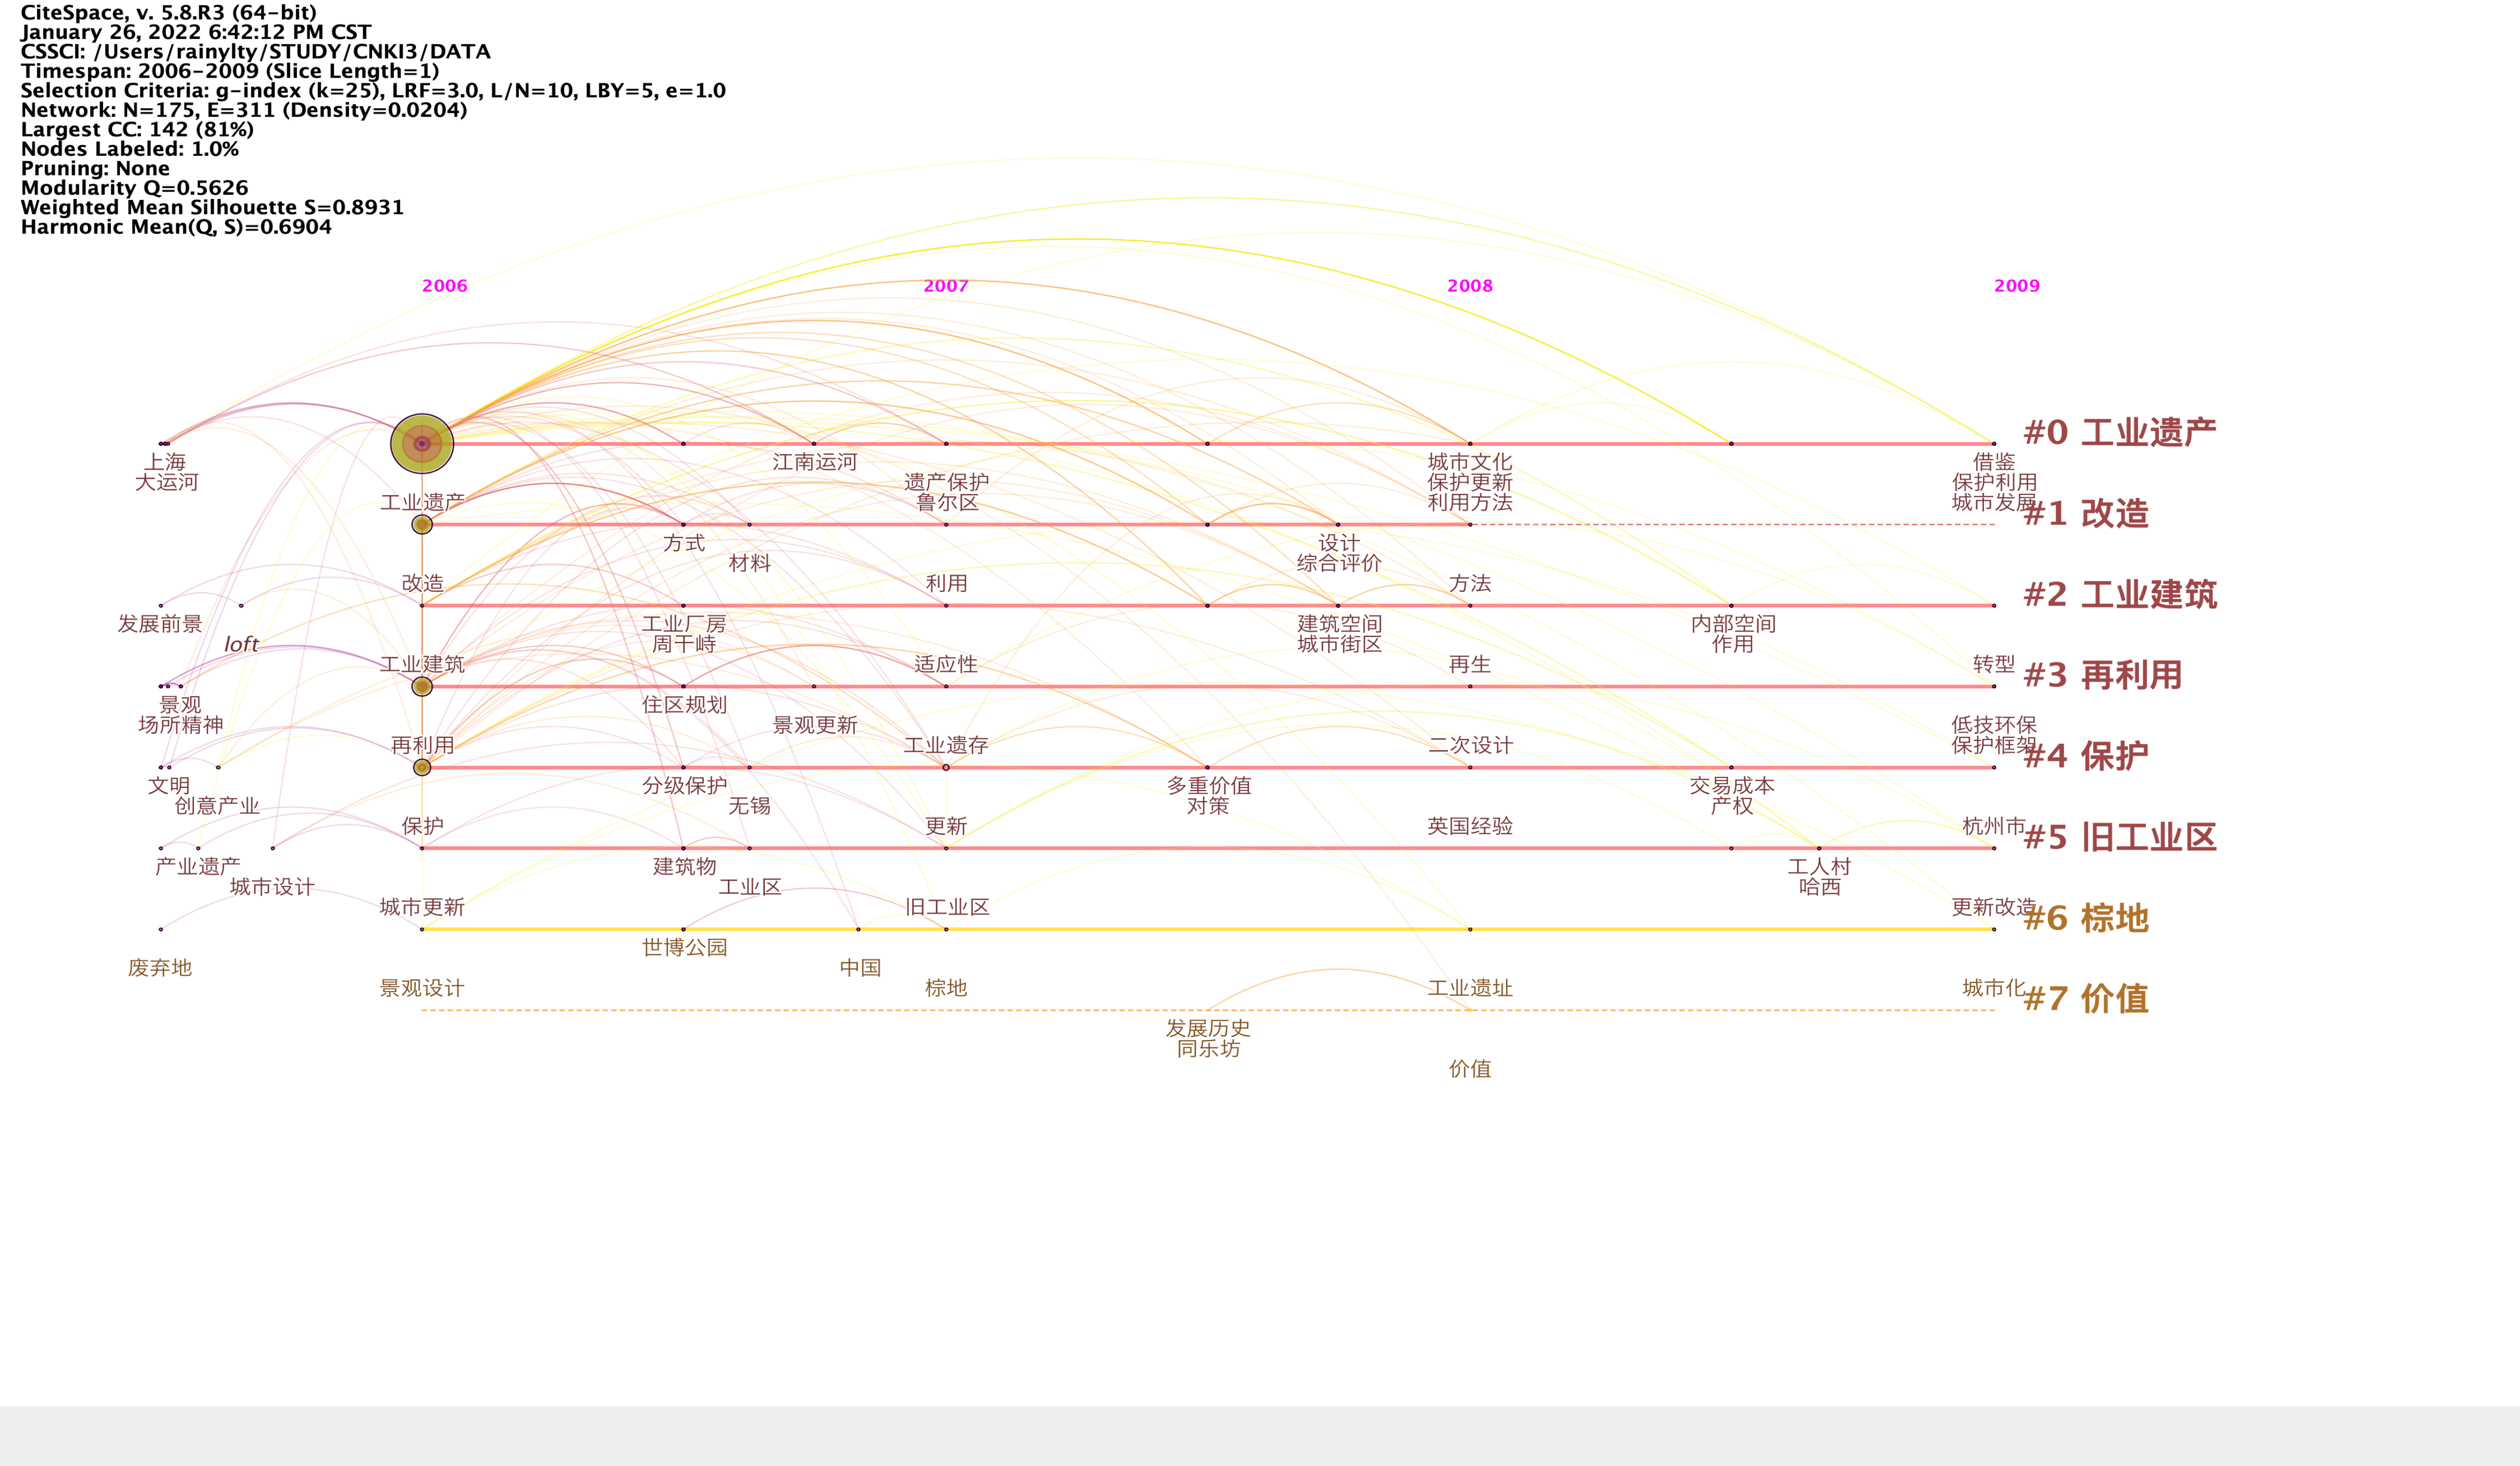Click the 交易成本 keyword label
This screenshot has height=1466, width=2520.
[1732, 786]
